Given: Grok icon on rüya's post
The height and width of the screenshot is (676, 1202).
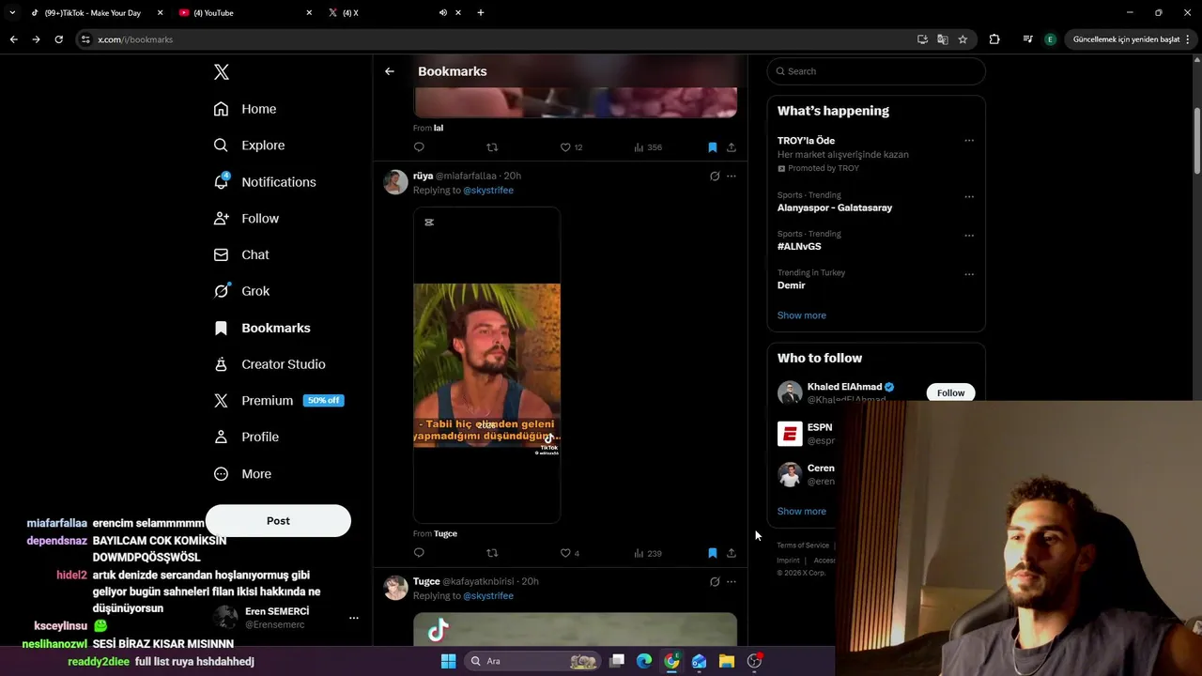Looking at the screenshot, I should [715, 176].
